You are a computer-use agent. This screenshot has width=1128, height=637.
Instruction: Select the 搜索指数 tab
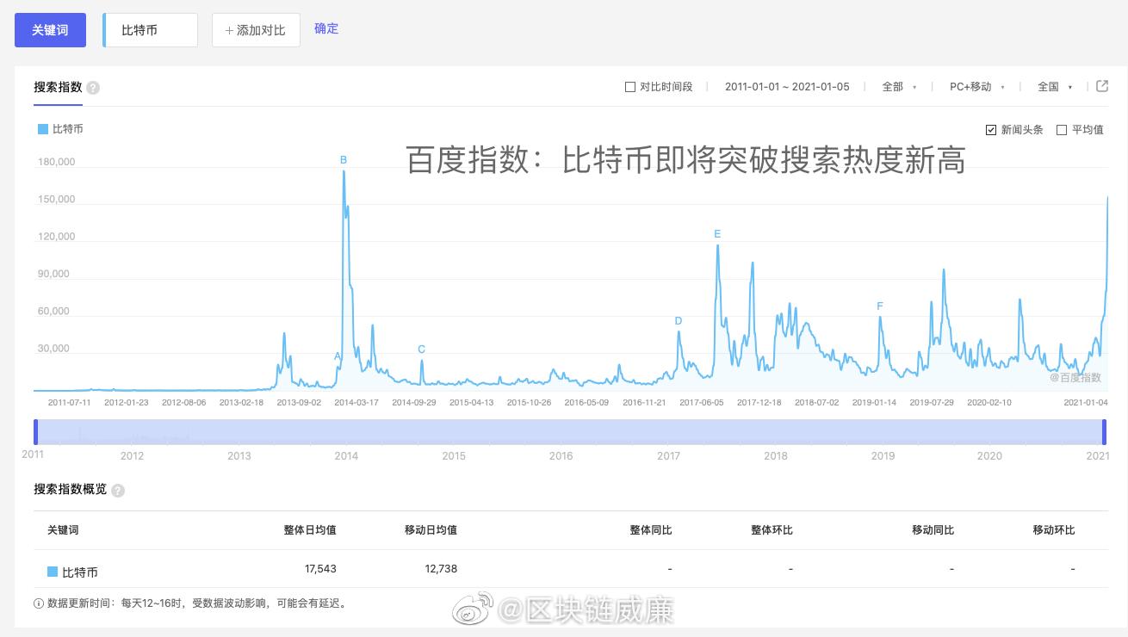click(x=58, y=87)
